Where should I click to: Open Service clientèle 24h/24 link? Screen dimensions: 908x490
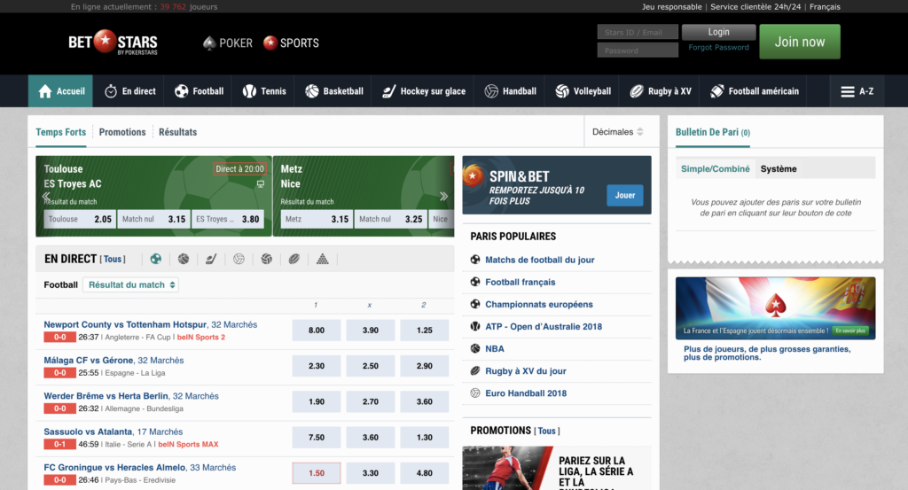[755, 7]
